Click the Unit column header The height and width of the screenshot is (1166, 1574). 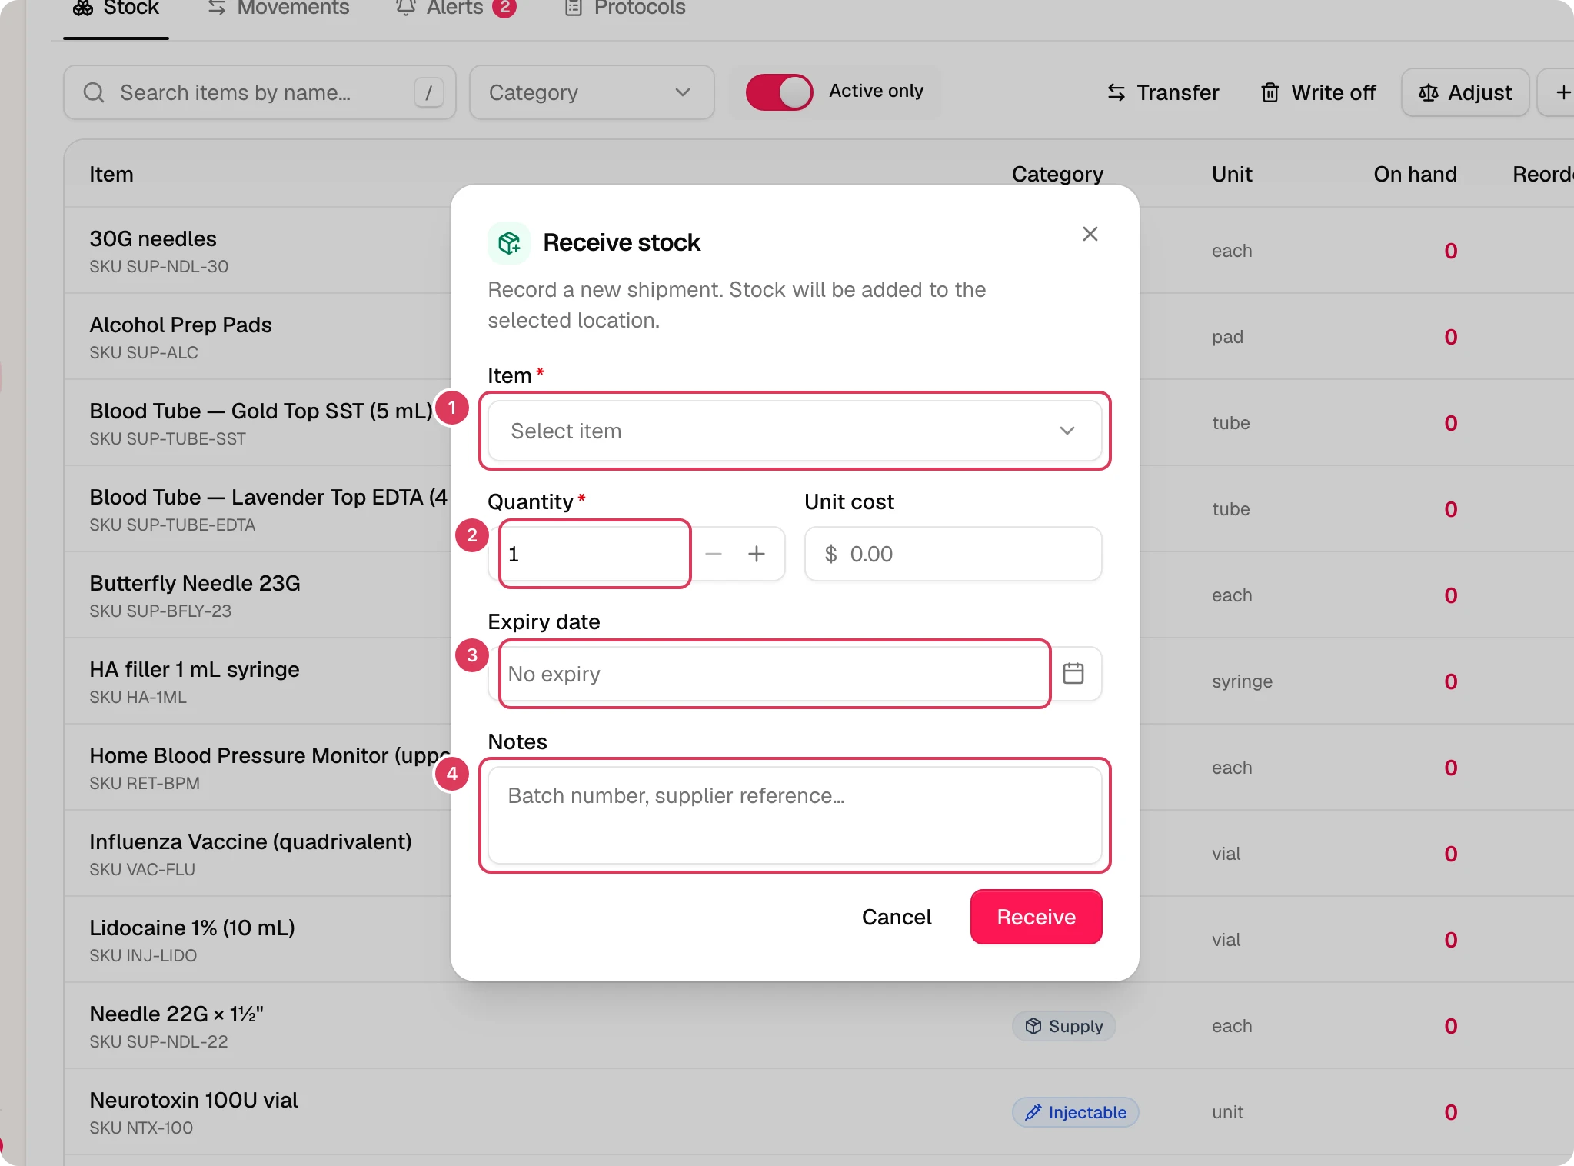(1232, 175)
